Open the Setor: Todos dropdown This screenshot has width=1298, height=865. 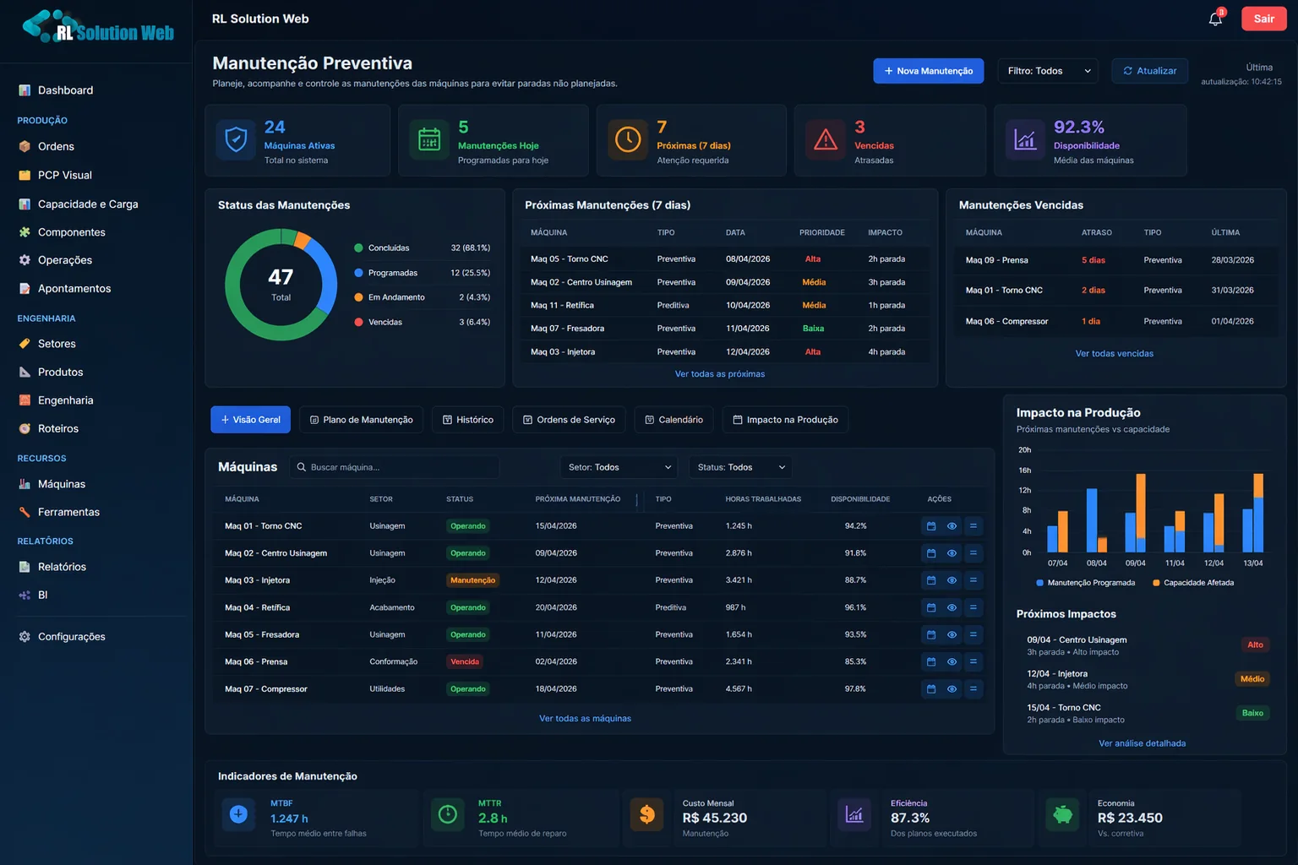pyautogui.click(x=619, y=467)
